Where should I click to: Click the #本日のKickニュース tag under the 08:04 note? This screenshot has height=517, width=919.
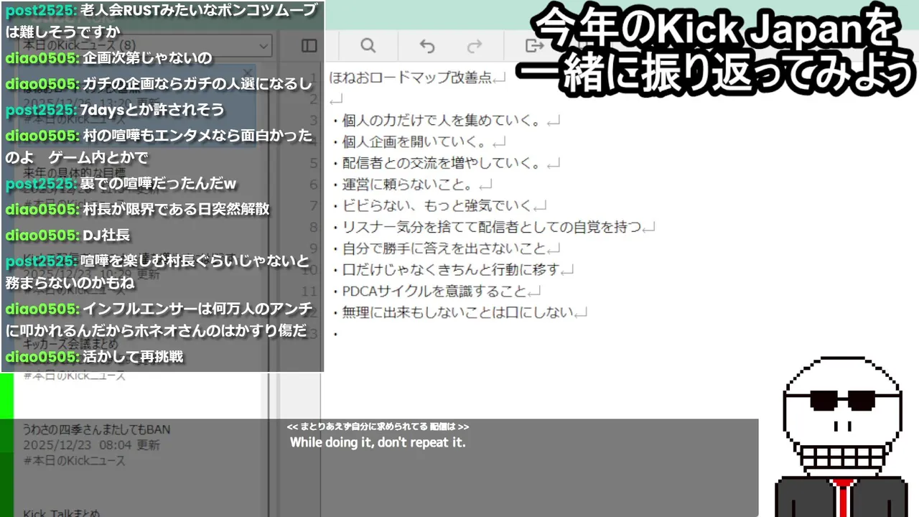click(75, 461)
